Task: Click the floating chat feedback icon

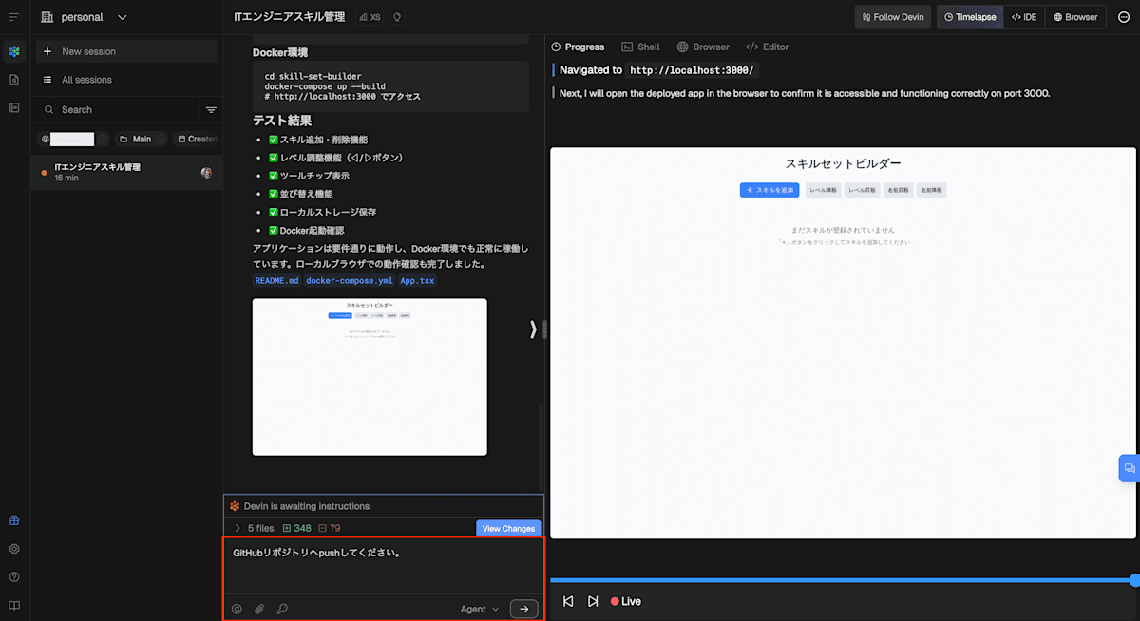Action: pos(1129,468)
